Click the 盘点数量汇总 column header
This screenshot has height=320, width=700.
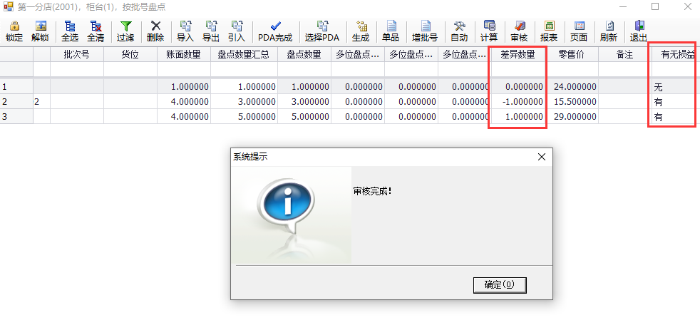pos(245,54)
